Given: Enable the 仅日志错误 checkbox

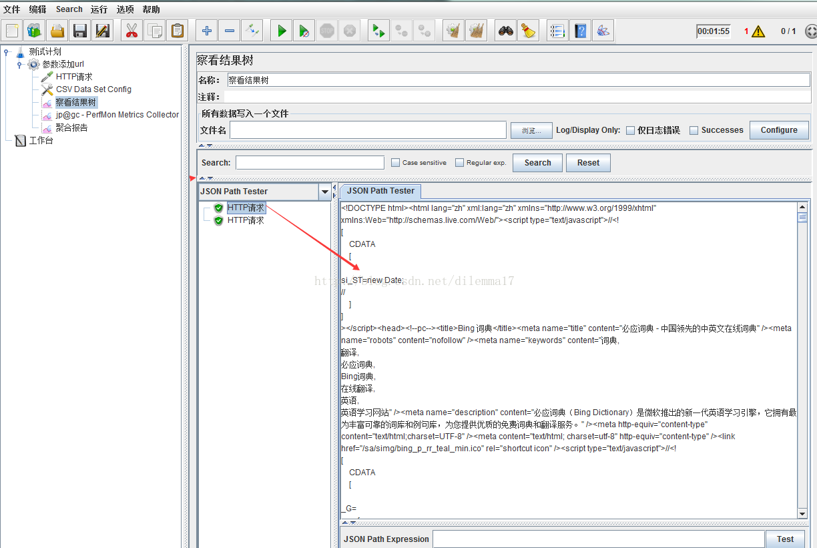Looking at the screenshot, I should (x=630, y=130).
